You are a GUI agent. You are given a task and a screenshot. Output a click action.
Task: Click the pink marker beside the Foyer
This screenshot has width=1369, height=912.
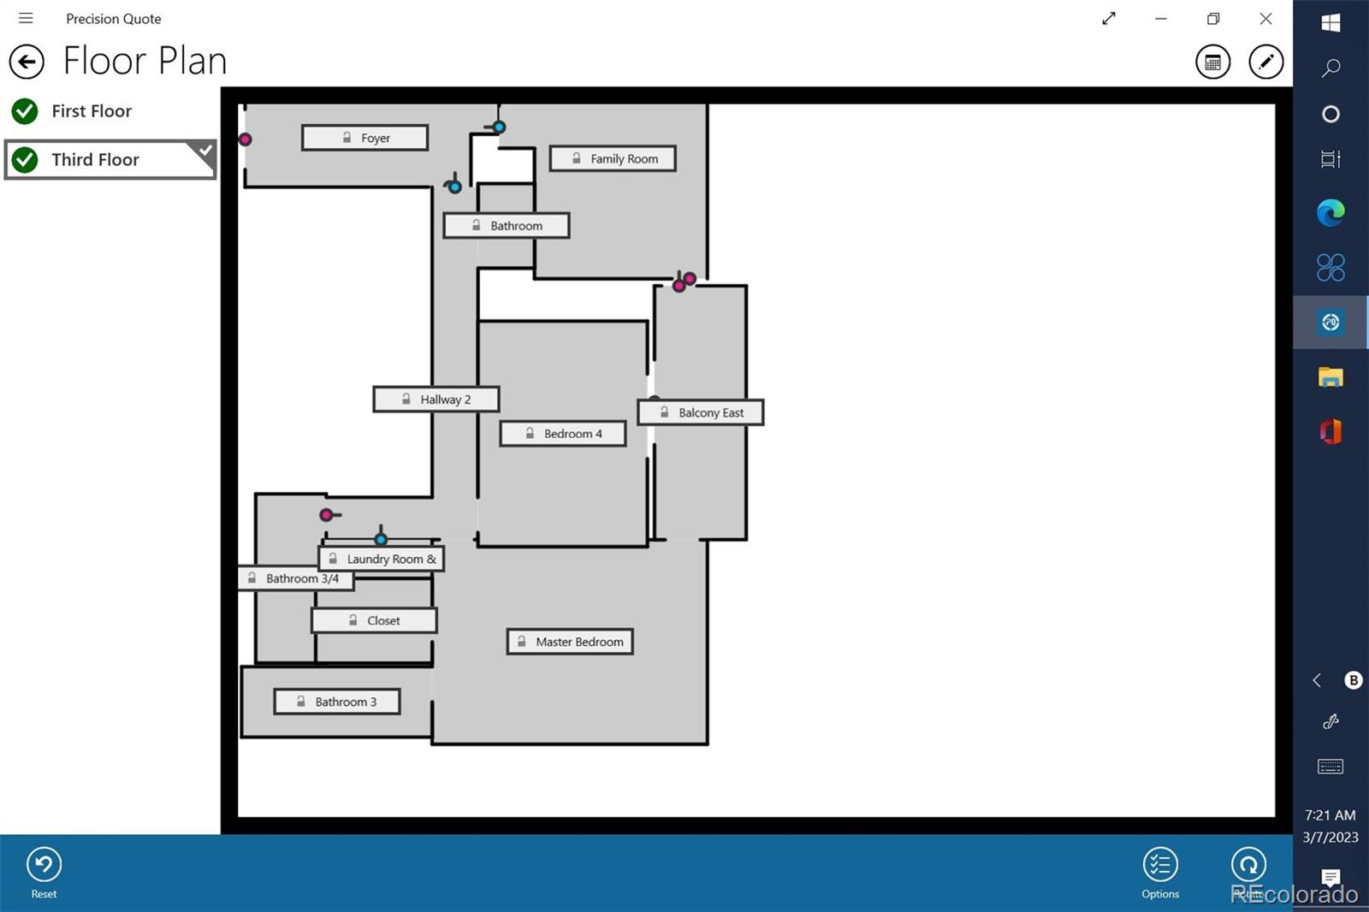tap(245, 139)
